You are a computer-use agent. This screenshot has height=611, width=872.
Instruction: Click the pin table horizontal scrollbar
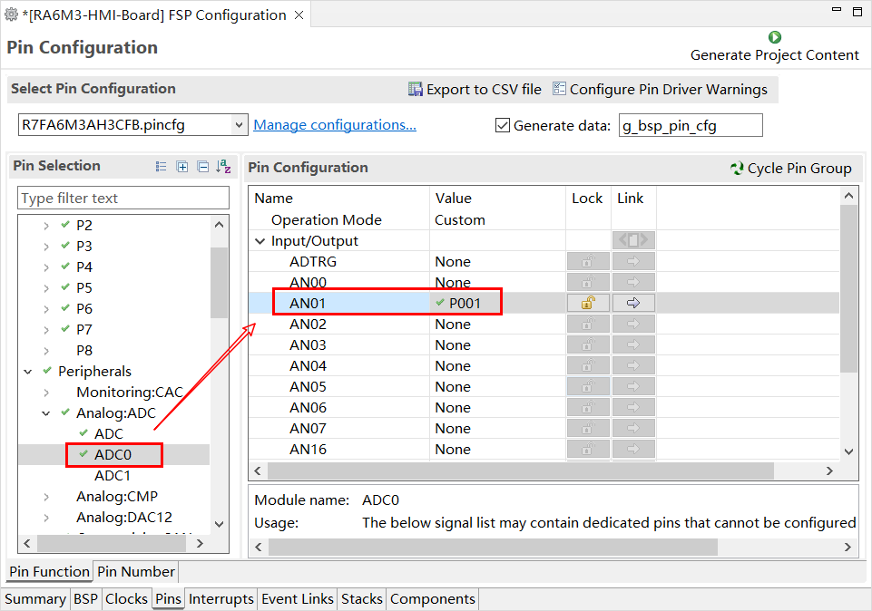[521, 471]
